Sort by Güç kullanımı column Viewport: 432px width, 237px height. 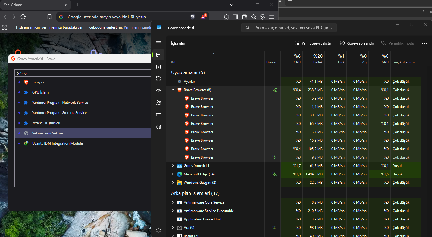point(405,58)
